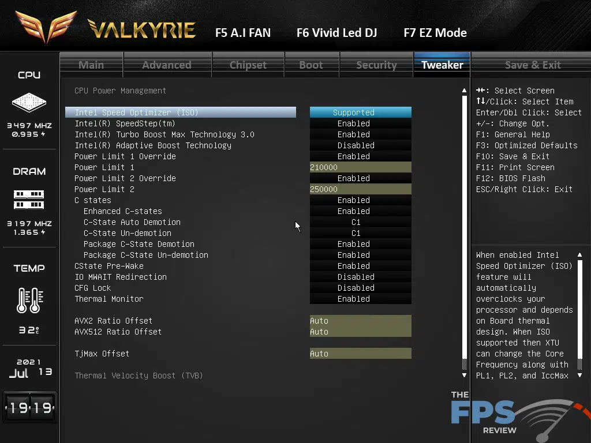591x443 pixels.
Task: Edit Power Limit 2 field 250000
Action: 360,189
